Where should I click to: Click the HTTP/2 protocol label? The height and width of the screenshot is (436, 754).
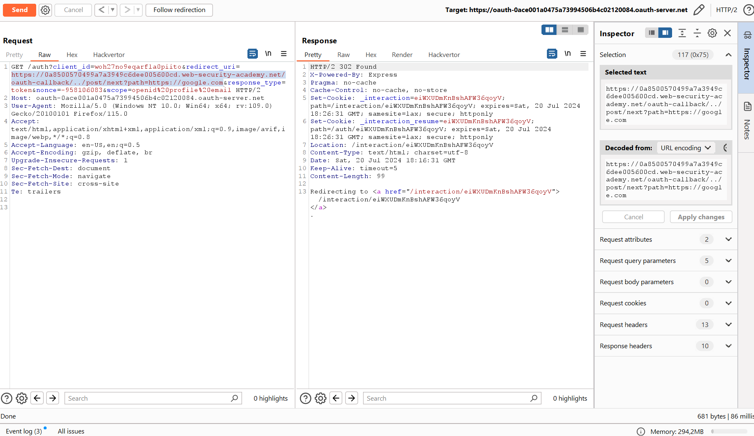point(727,10)
